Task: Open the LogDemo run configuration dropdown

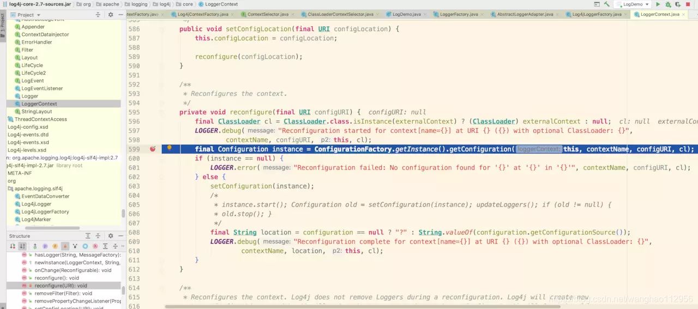Action: click(x=633, y=4)
